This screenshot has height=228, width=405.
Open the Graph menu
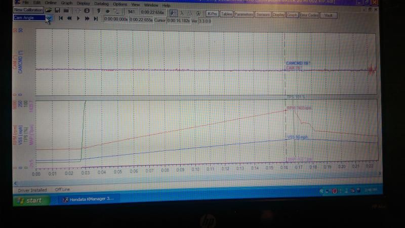pyautogui.click(x=66, y=3)
